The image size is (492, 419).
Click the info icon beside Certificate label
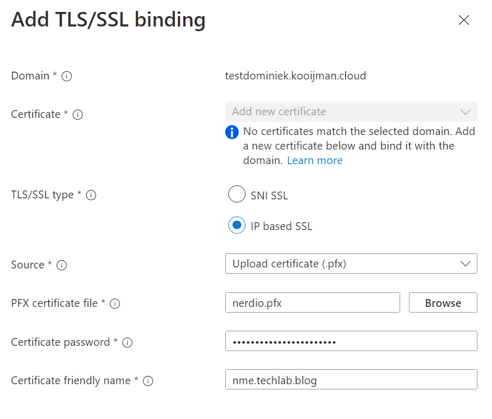(x=78, y=115)
